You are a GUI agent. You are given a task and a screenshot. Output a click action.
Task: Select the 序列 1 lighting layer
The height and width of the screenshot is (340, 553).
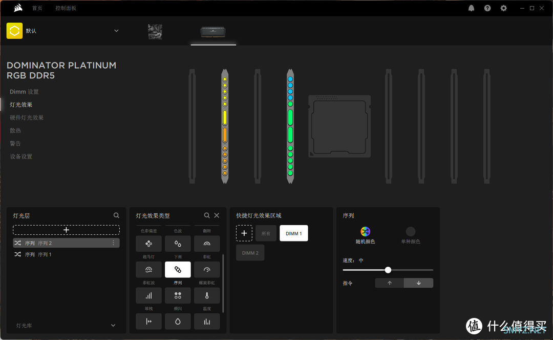point(66,254)
